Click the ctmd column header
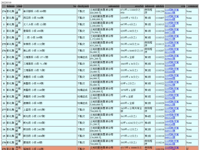The width and height of the screenshot is (200, 150). click(x=19, y=6)
